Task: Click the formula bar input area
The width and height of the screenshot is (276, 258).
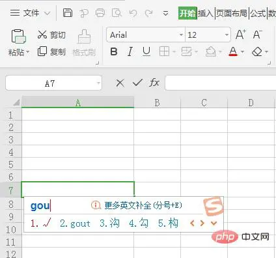Action: click(x=221, y=83)
